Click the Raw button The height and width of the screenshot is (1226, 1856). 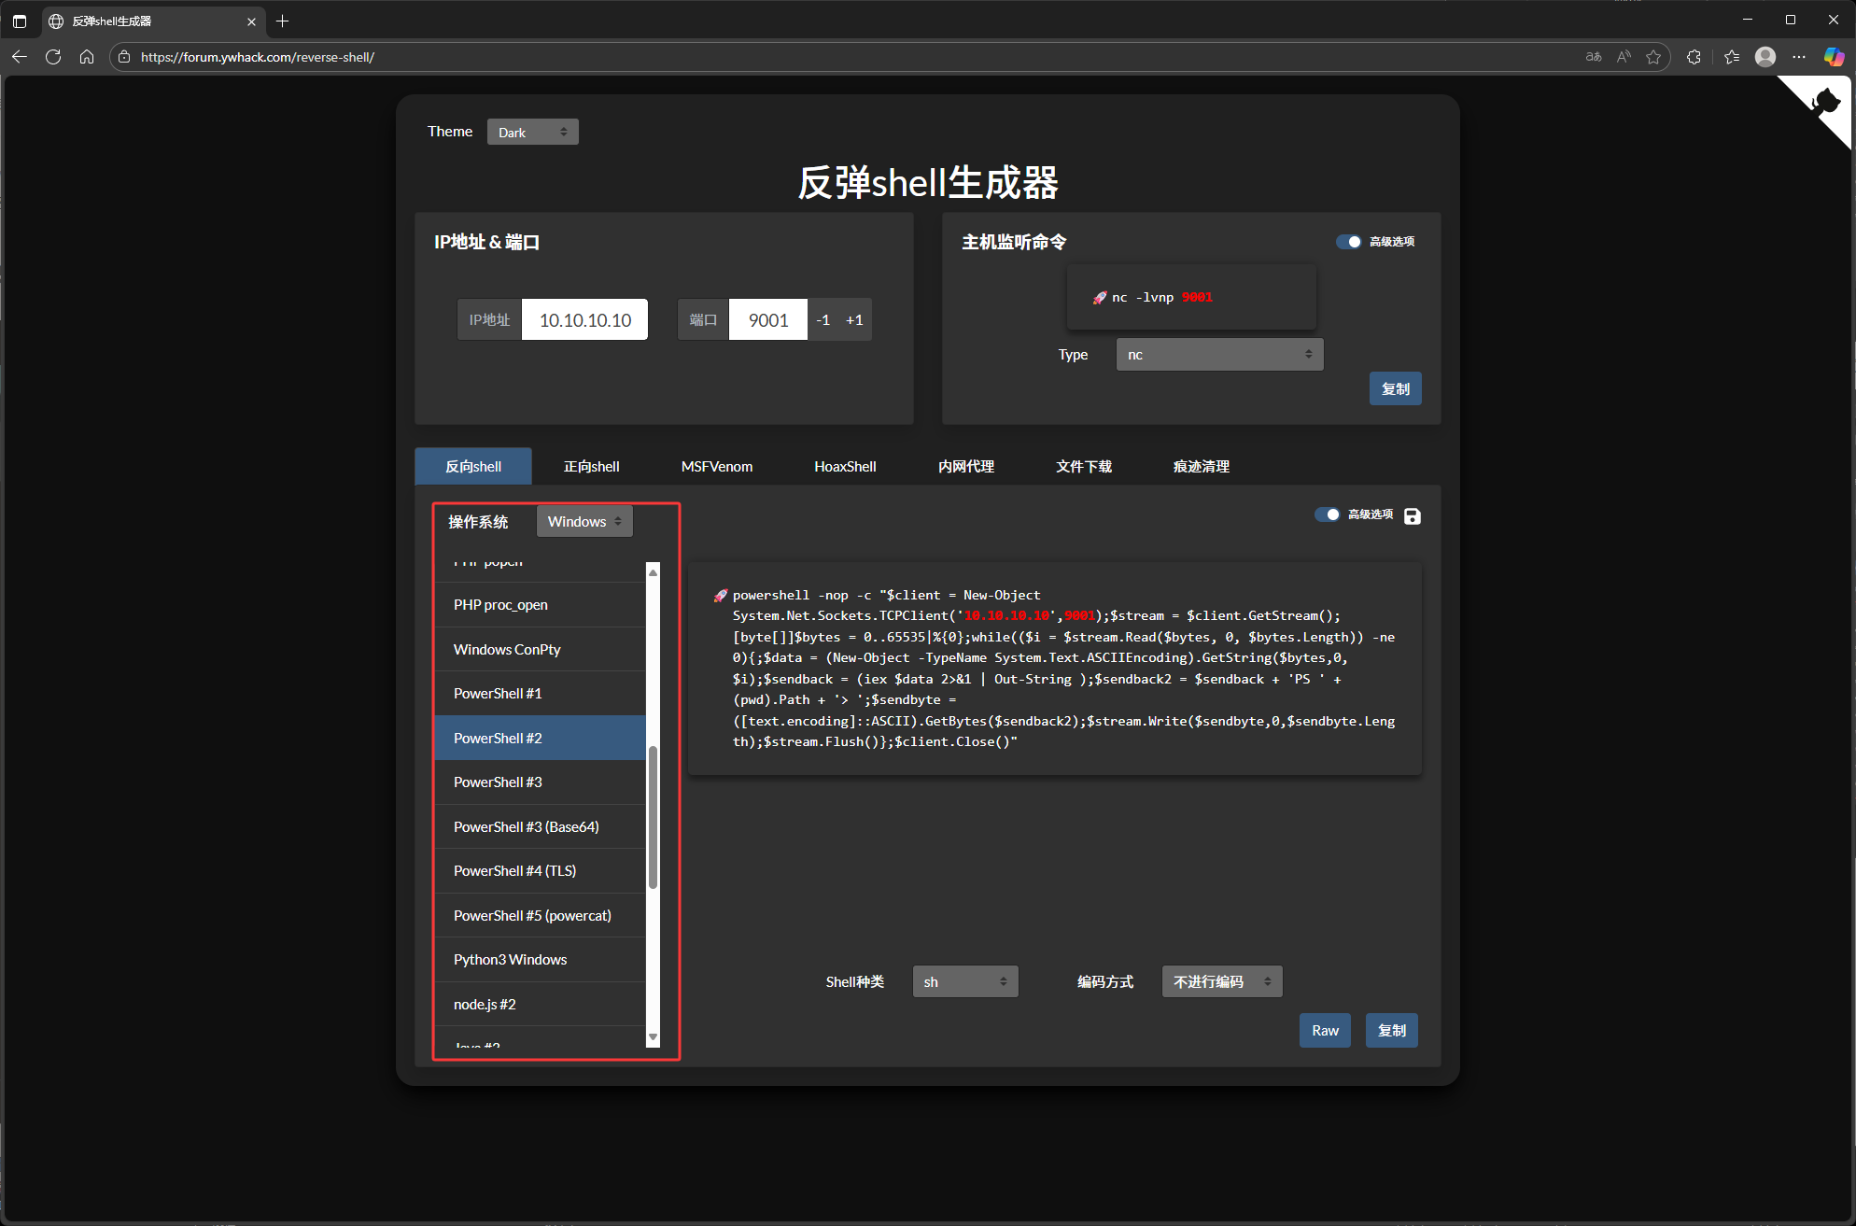click(1325, 1030)
